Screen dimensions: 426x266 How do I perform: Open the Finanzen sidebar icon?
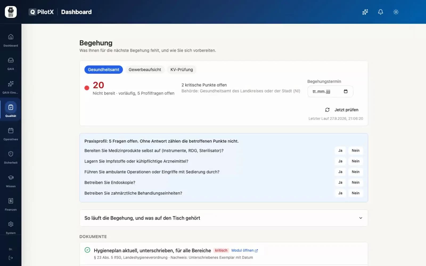(x=11, y=201)
